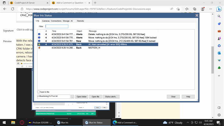
Task: Open the Windows Start menu
Action: [4, 122]
